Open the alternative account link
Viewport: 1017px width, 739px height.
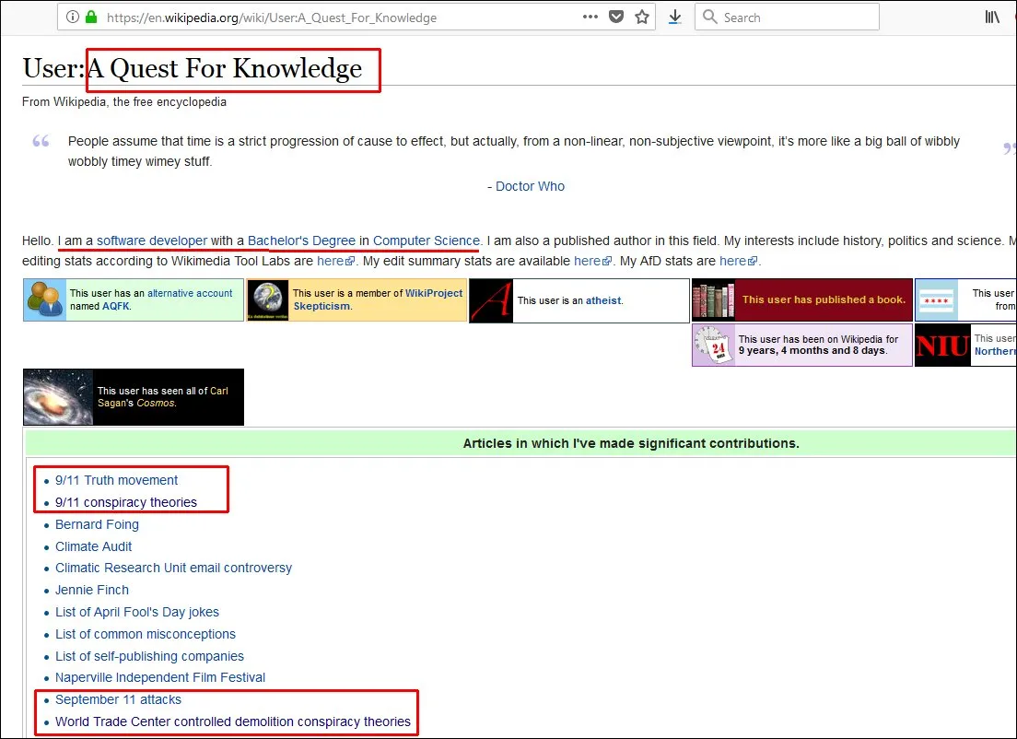(190, 293)
